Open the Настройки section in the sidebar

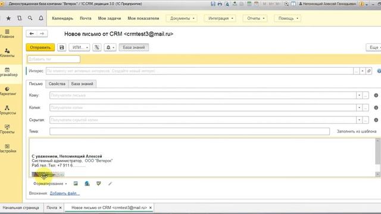(7, 149)
